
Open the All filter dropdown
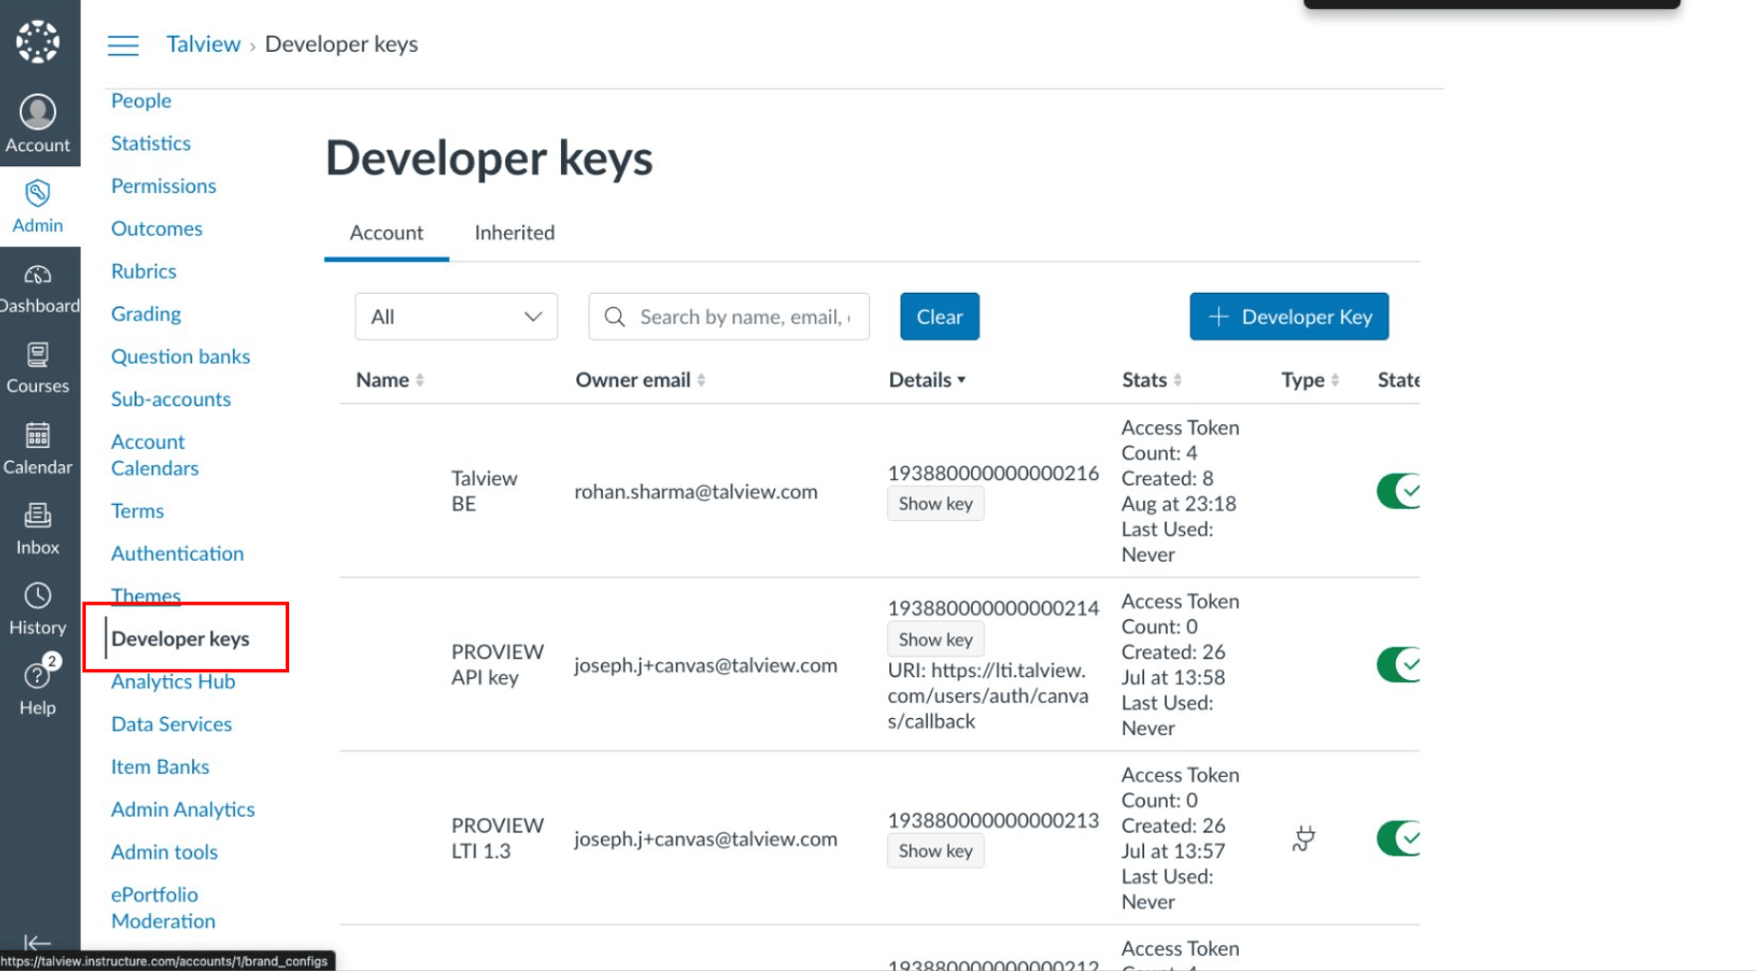(x=456, y=317)
